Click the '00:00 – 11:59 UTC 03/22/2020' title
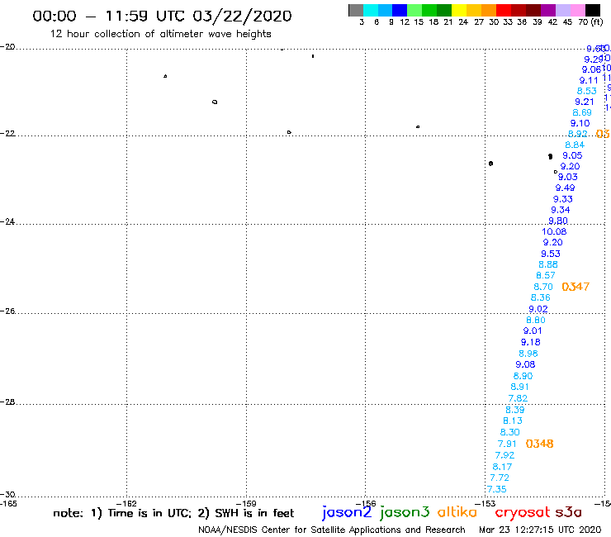 tap(162, 17)
